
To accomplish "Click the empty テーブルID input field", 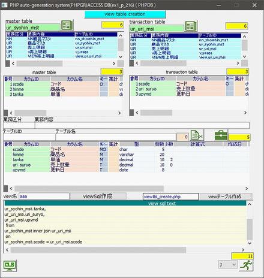I will tap(29, 137).
